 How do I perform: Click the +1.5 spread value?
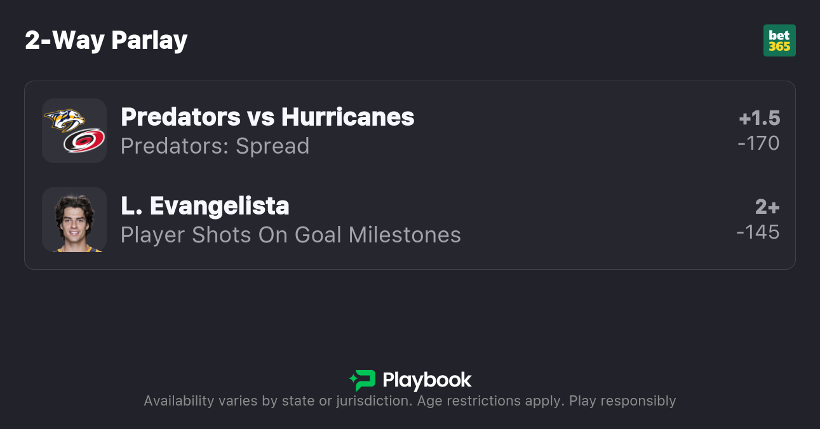point(759,118)
